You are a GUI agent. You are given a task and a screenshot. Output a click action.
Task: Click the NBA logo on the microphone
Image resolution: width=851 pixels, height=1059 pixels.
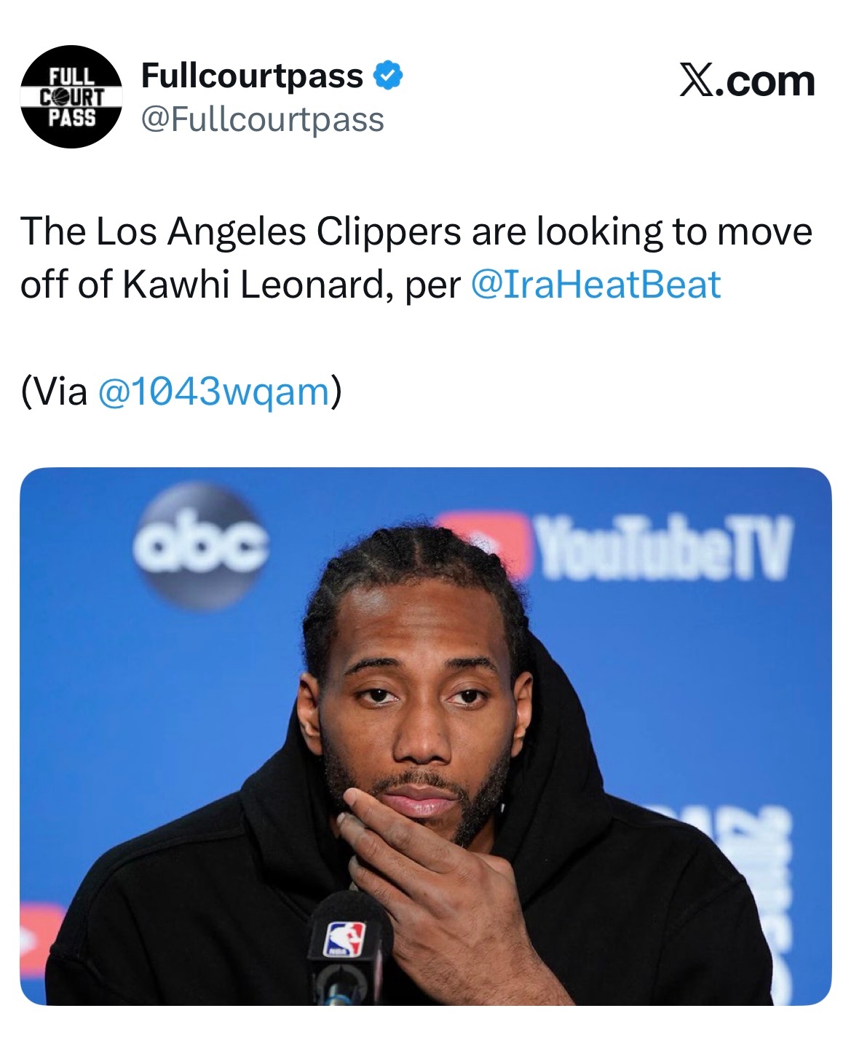[345, 939]
